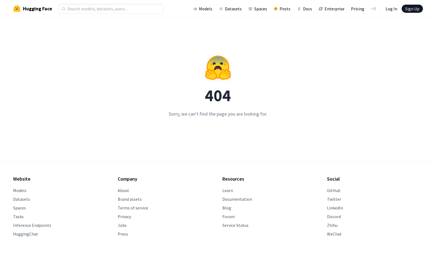Open the Twitter social link
436x272 pixels.
point(334,199)
